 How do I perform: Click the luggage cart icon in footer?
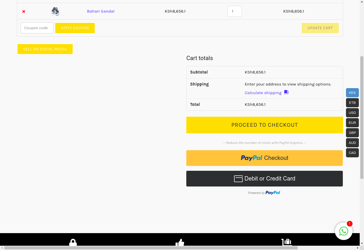(286, 242)
